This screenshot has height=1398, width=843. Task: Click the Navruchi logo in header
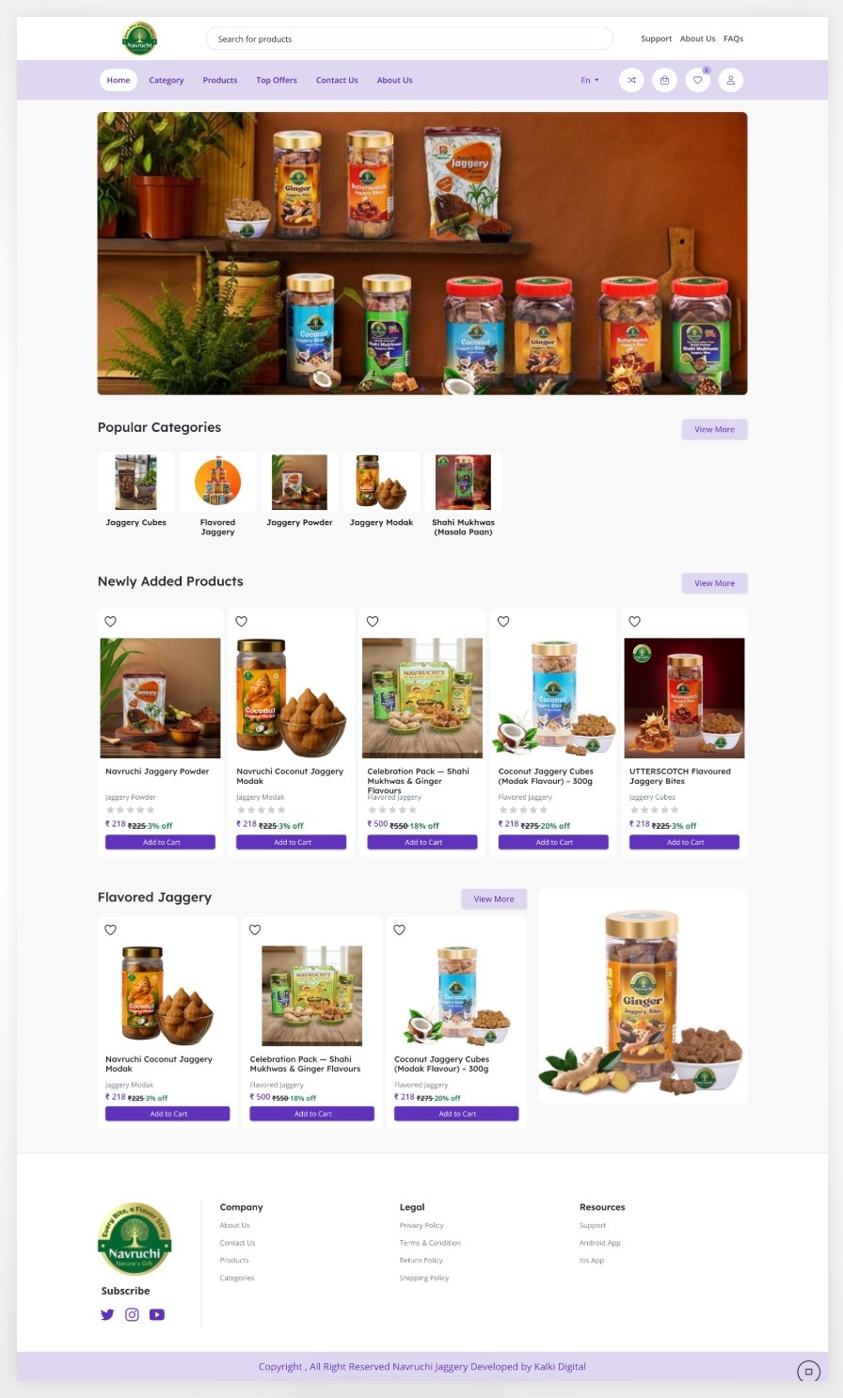tap(139, 39)
